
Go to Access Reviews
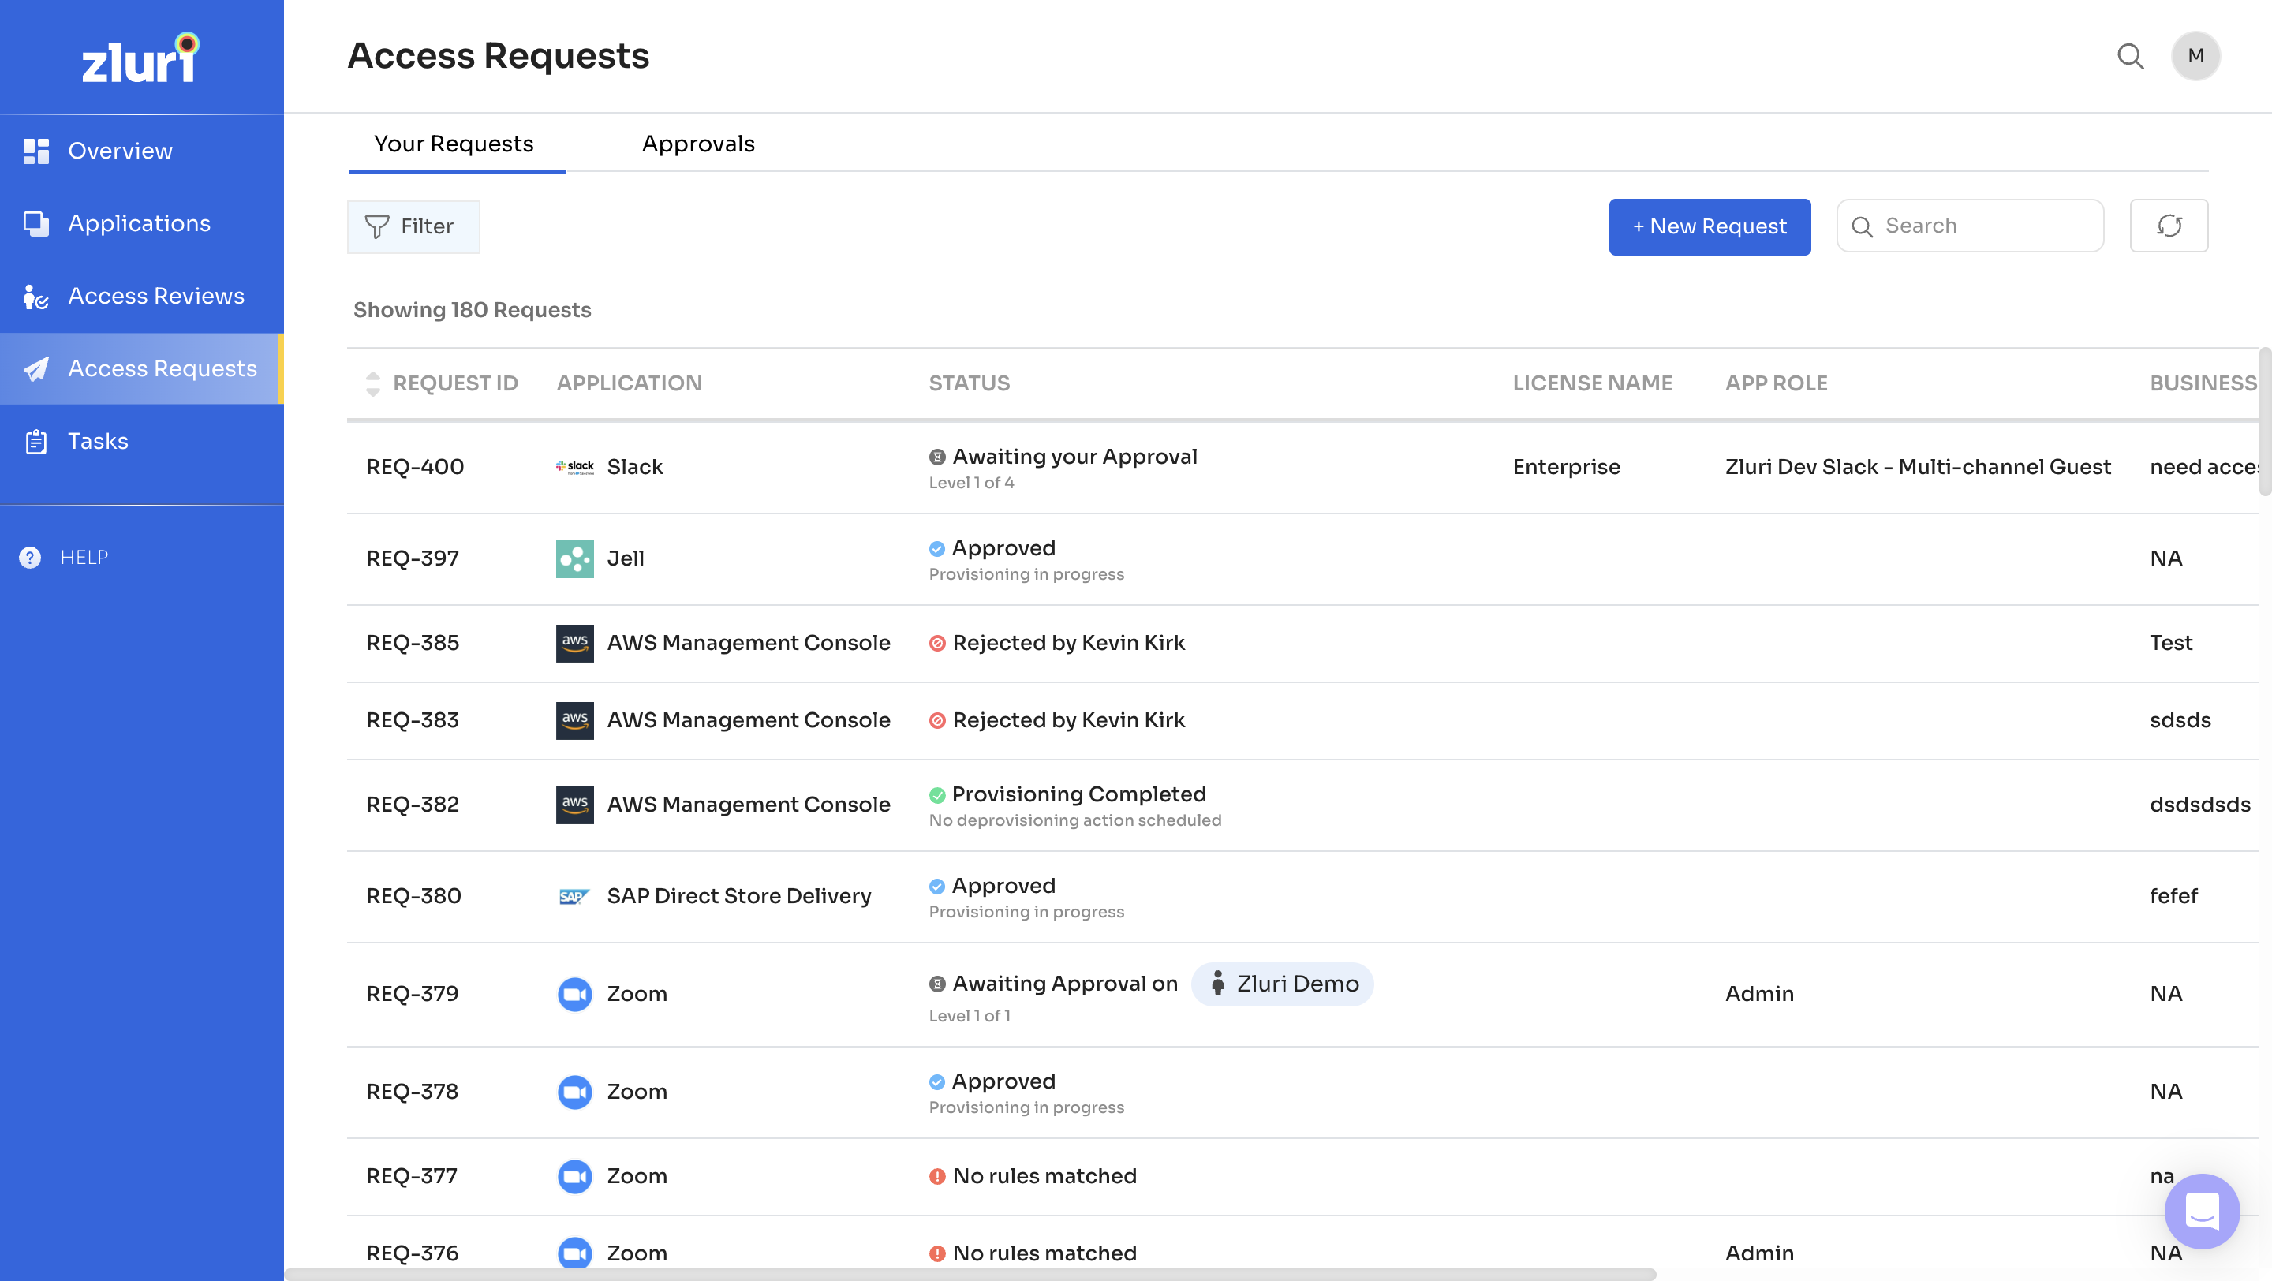point(141,297)
